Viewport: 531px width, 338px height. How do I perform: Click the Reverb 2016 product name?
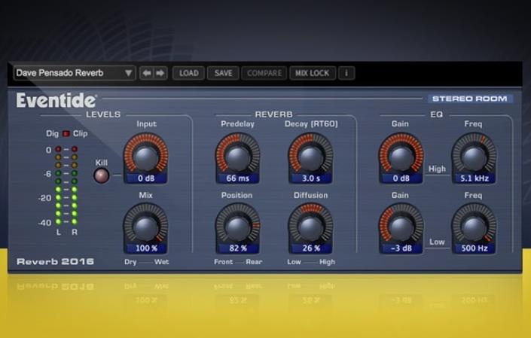[x=55, y=261]
